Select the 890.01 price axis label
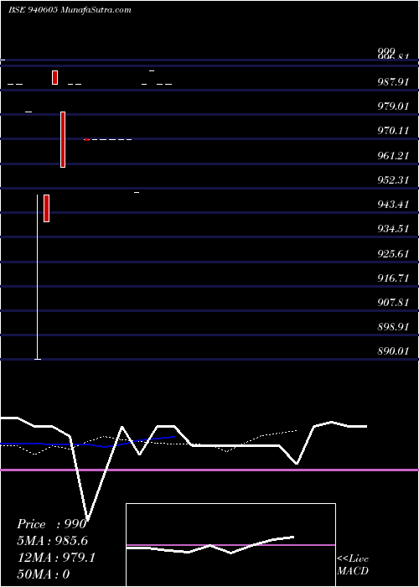 [x=393, y=351]
